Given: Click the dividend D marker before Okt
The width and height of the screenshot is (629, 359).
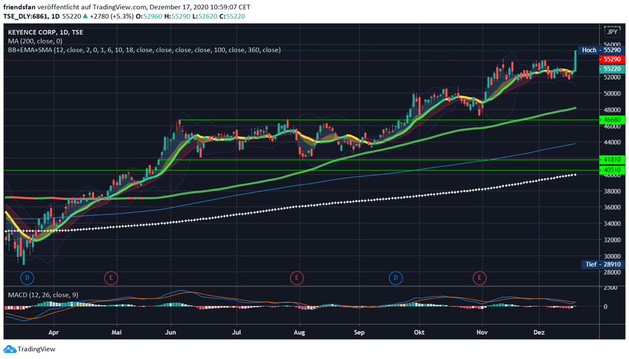Looking at the screenshot, I should (x=395, y=277).
